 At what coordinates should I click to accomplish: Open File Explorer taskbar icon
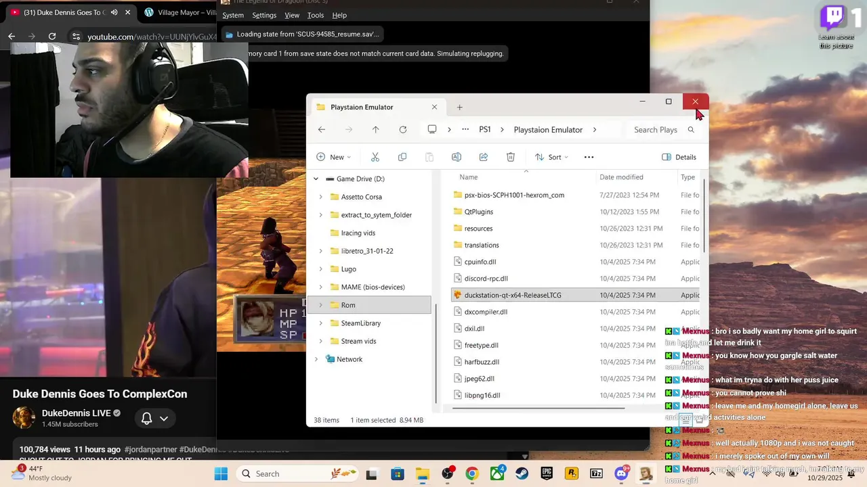(x=423, y=474)
